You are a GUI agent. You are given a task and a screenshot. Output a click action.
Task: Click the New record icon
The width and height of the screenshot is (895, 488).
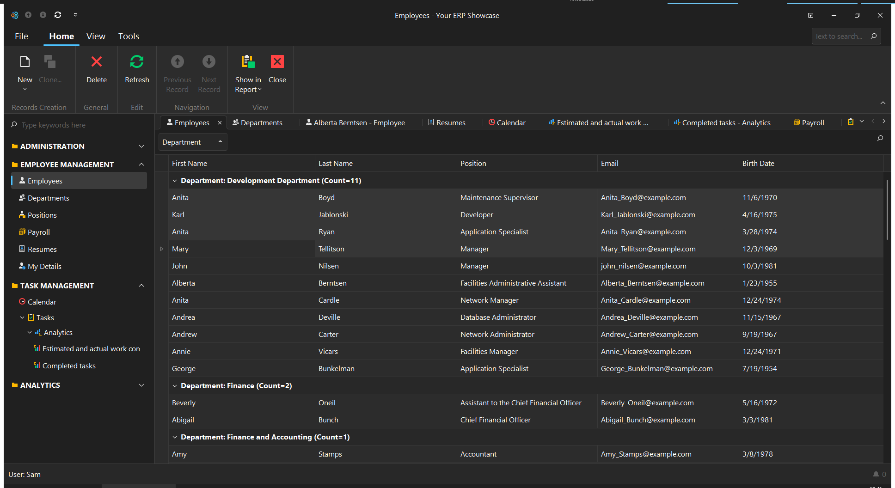(25, 62)
